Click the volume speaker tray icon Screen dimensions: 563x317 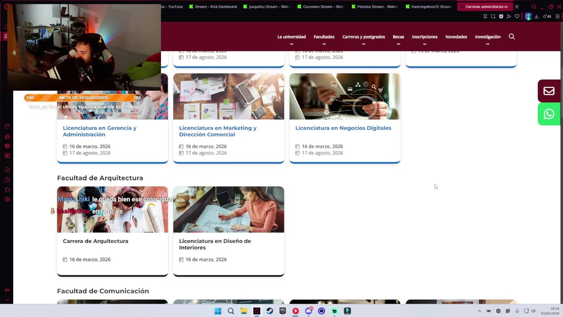click(x=533, y=311)
